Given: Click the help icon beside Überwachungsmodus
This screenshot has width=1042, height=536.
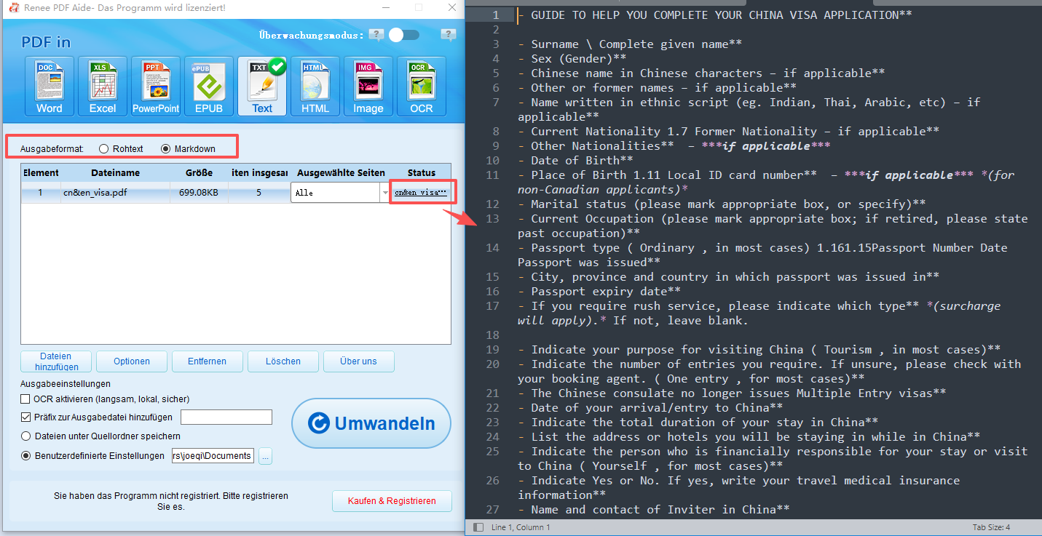Looking at the screenshot, I should point(376,34).
